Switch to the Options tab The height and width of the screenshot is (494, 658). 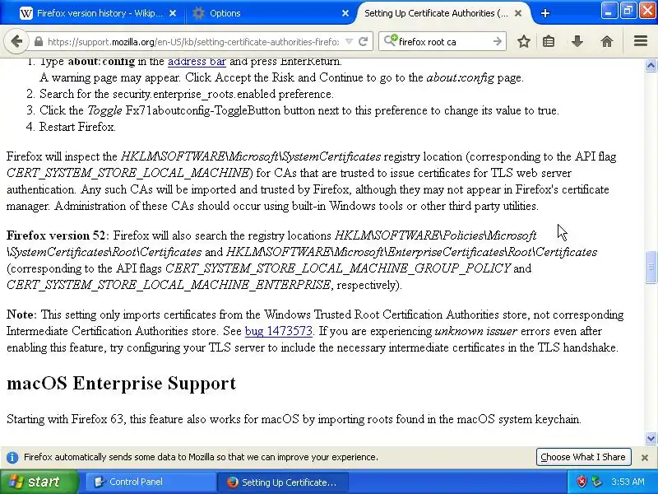pos(271,13)
